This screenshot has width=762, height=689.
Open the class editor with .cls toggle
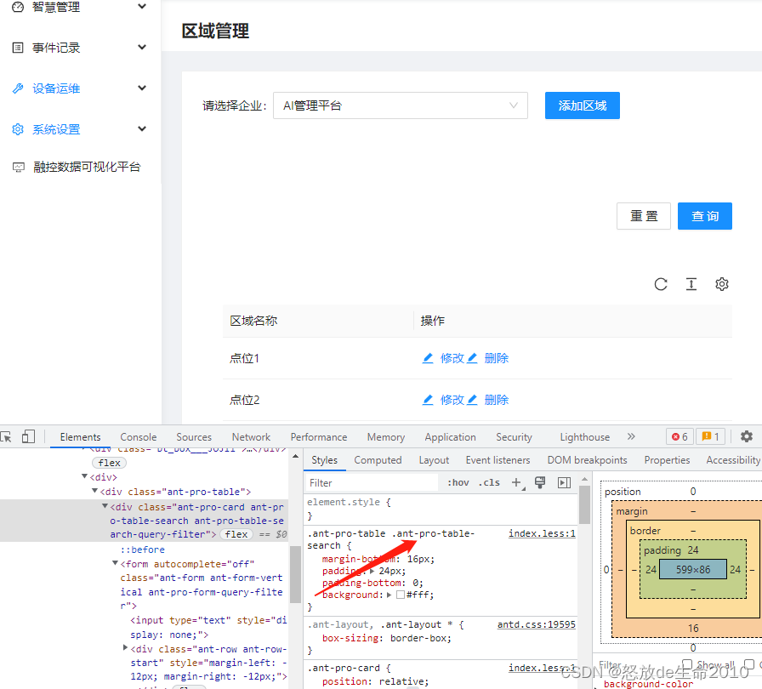(x=489, y=482)
